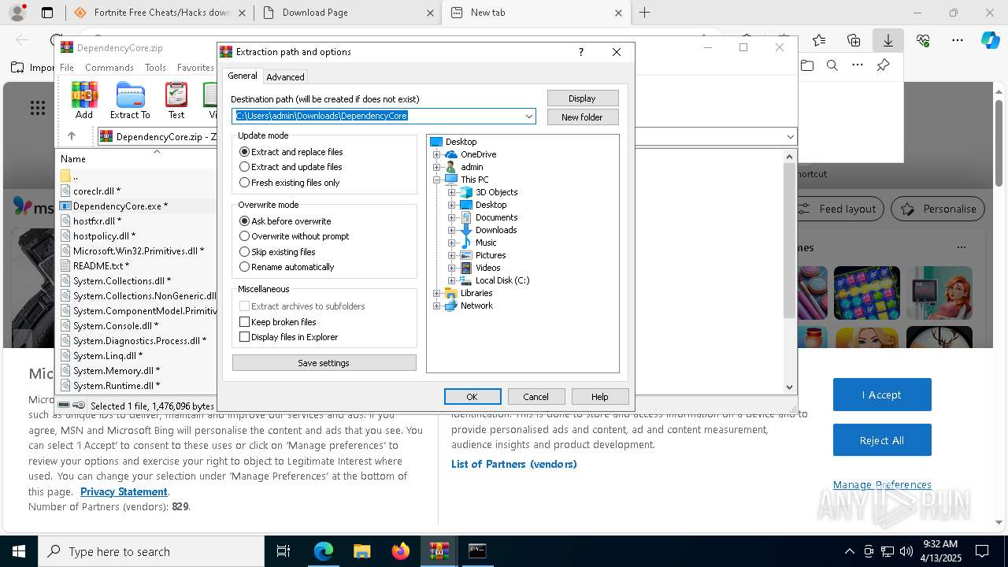Click the question mark help icon in dialog title
This screenshot has width=1008, height=567.
tap(581, 52)
